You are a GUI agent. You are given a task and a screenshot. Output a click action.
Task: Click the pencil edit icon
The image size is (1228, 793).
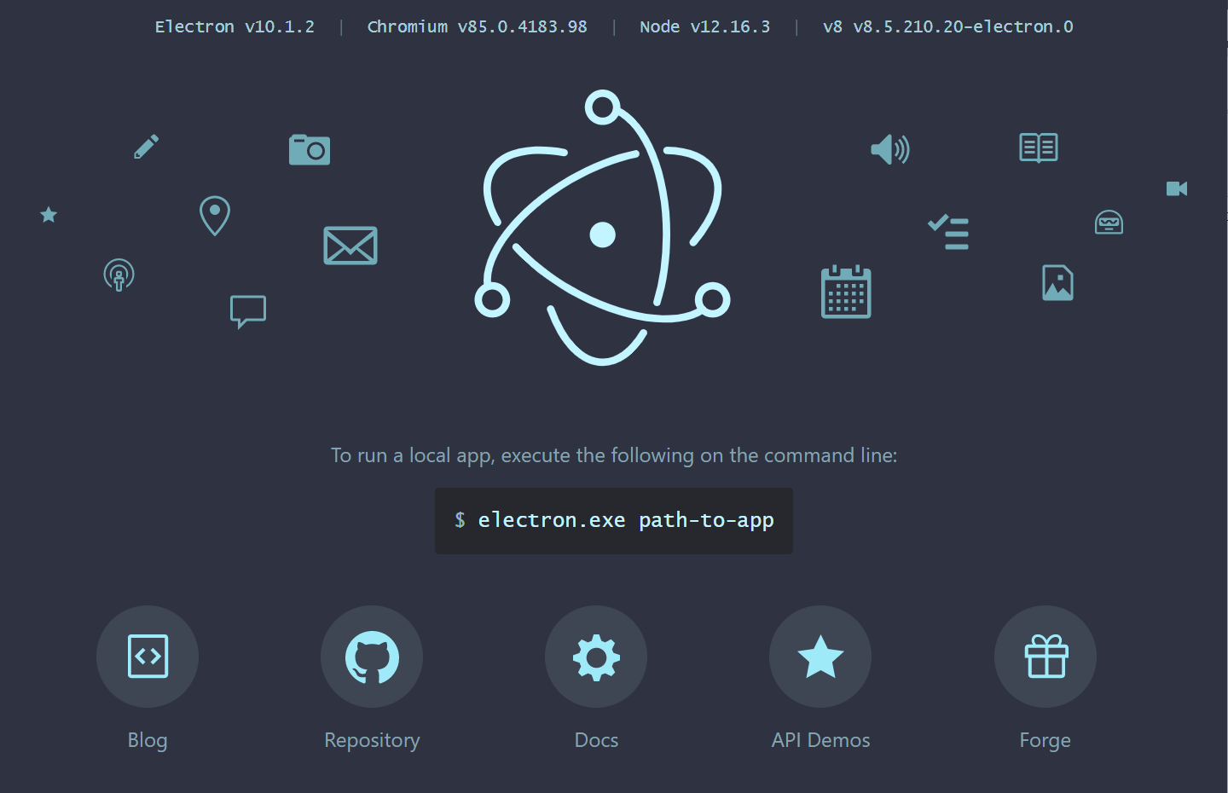coord(145,146)
